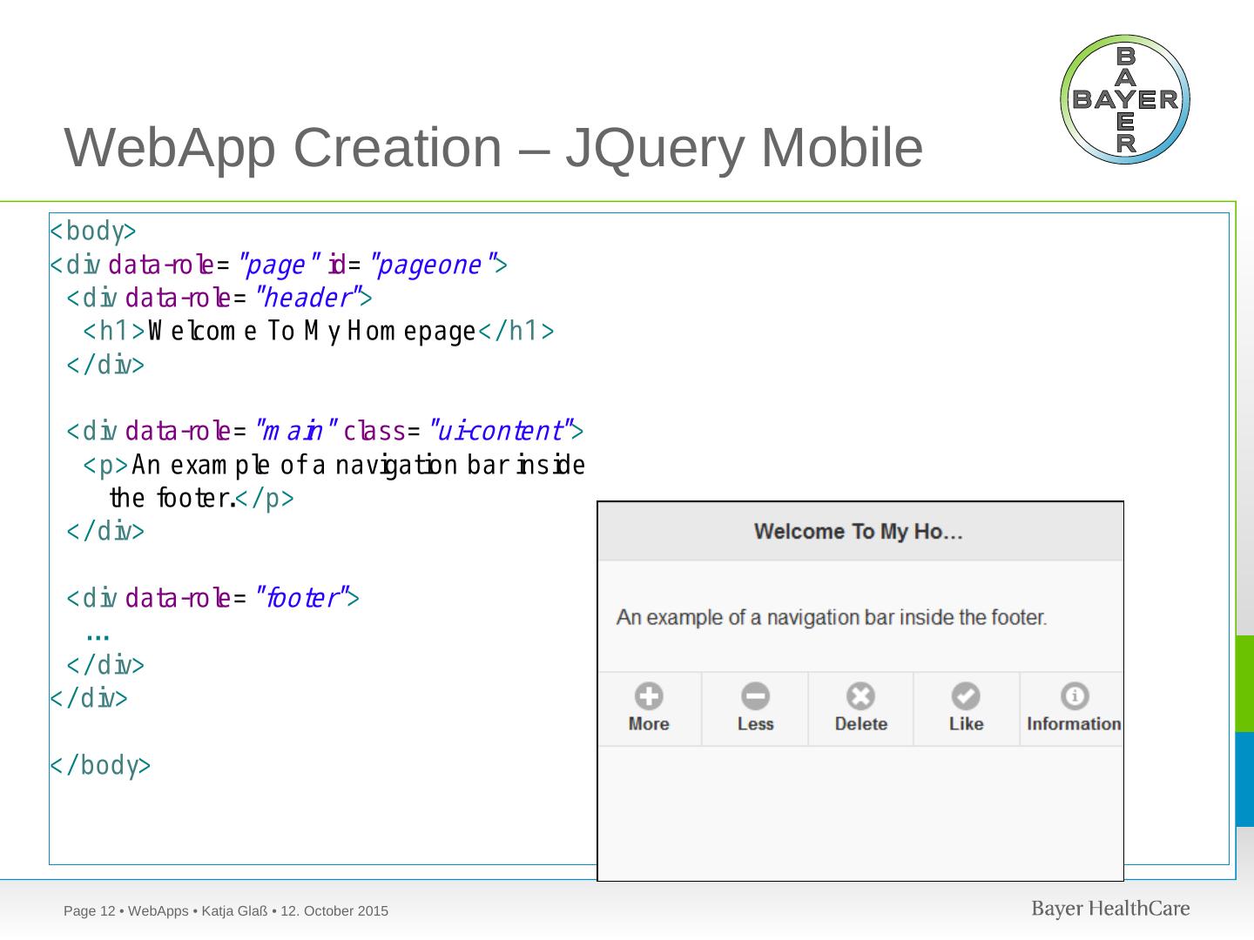1254x940 pixels.
Task: Click the <h1> Welcome To My Homepage line
Action: coord(319,332)
